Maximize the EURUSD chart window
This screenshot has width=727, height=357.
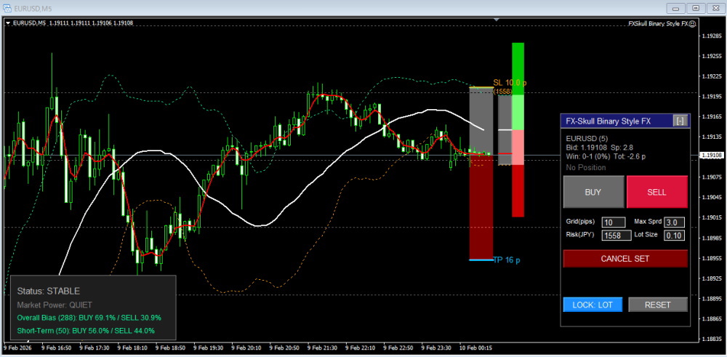(x=695, y=8)
